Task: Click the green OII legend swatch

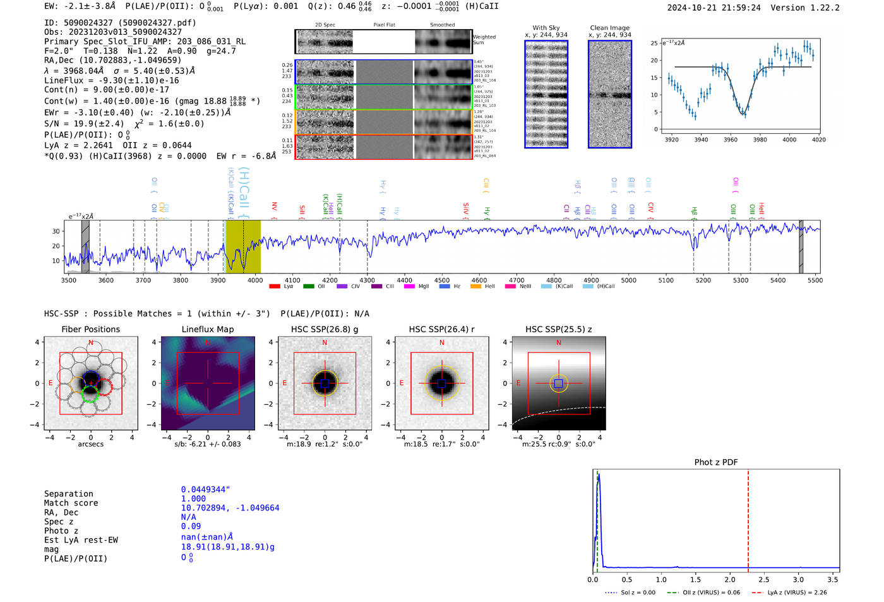Action: pyautogui.click(x=309, y=286)
